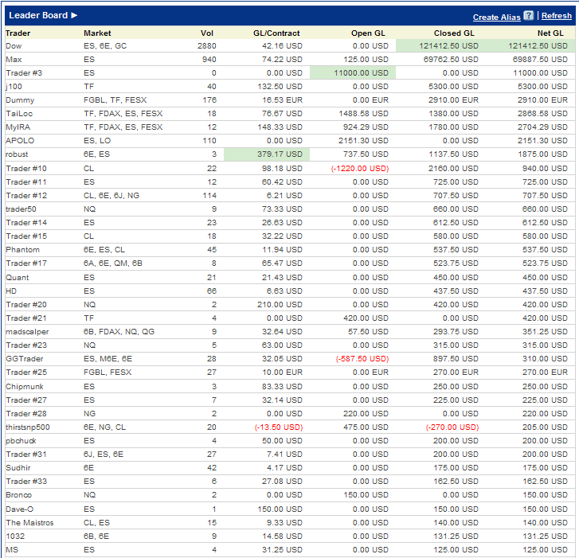
Task: Select trader name Dow
Action: 14,46
